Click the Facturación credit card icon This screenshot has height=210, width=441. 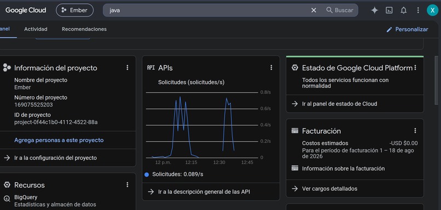[295, 131]
